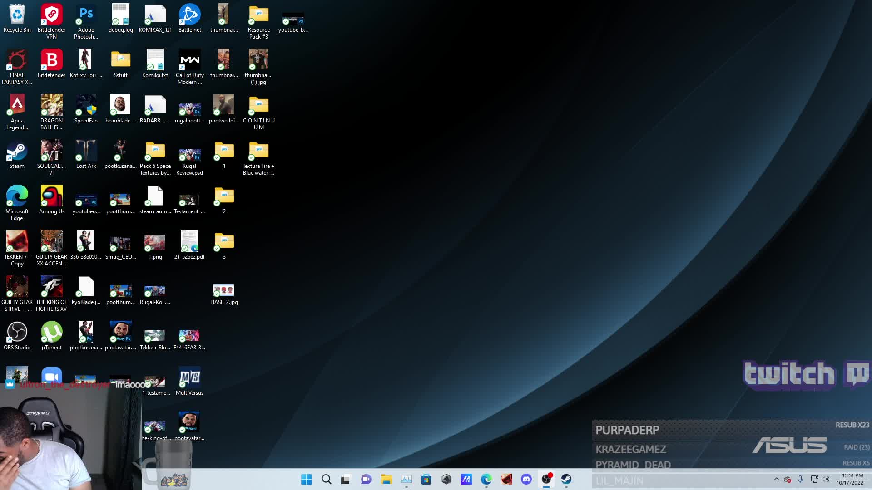Select the youtube-b... Photoshop file

point(293,23)
